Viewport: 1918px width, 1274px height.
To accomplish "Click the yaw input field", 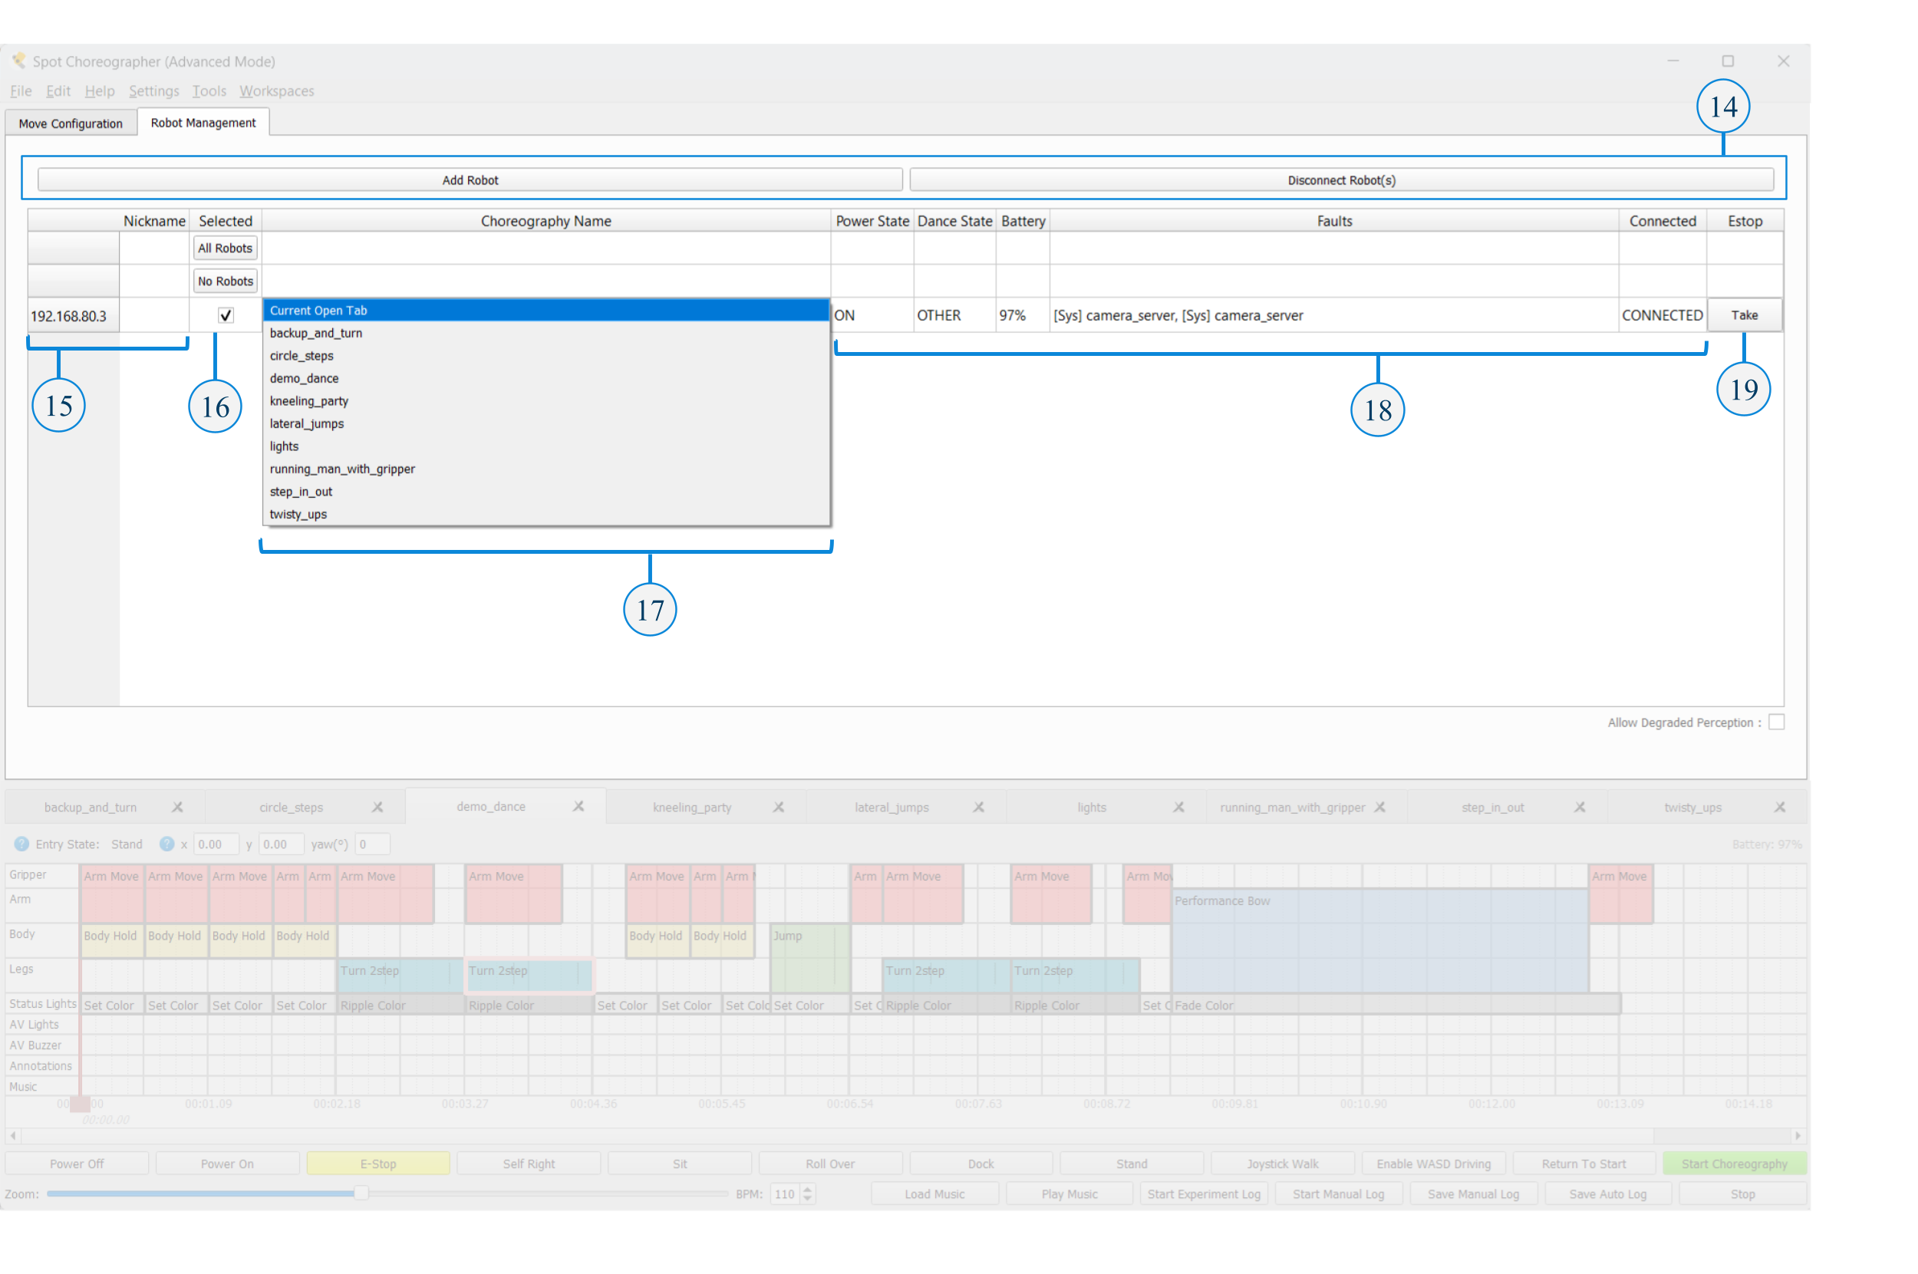I will (x=373, y=844).
